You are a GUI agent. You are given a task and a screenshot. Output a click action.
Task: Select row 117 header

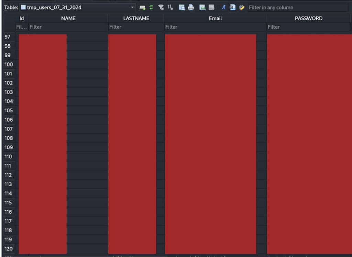(x=9, y=221)
